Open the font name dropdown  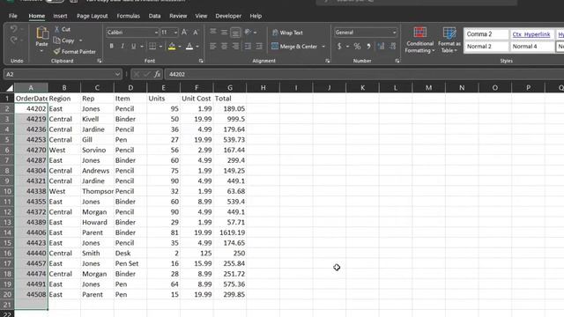(156, 33)
